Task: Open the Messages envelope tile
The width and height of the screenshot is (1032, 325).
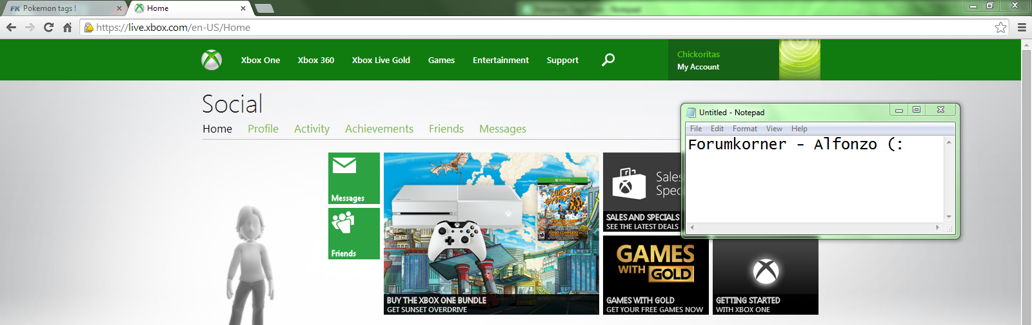Action: click(354, 178)
